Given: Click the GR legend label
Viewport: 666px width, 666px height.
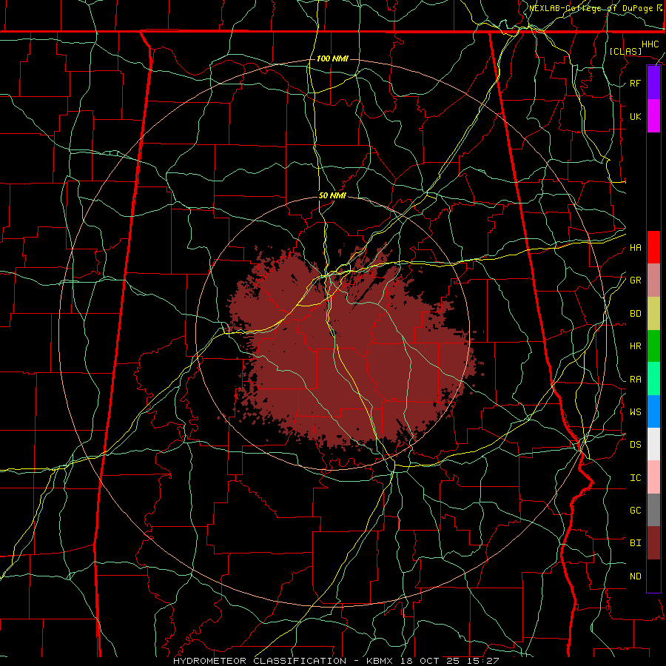Looking at the screenshot, I should point(635,280).
